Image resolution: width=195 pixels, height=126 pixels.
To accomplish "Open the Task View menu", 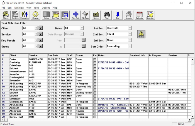I will tap(19, 8).
